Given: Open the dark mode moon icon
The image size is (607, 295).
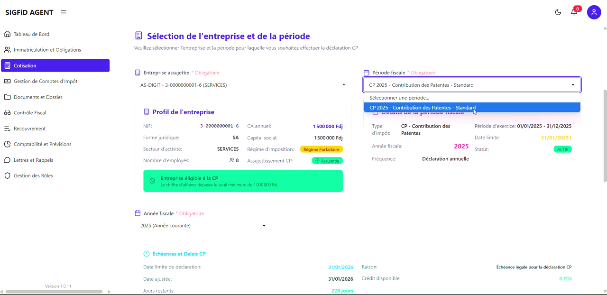Looking at the screenshot, I should pyautogui.click(x=558, y=12).
